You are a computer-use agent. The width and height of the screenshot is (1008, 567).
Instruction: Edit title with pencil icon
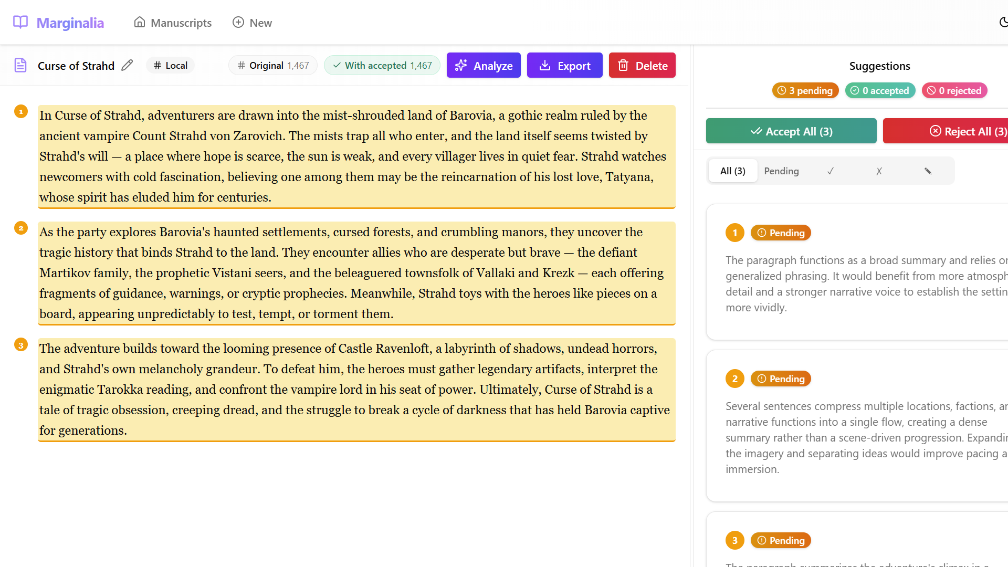127,65
